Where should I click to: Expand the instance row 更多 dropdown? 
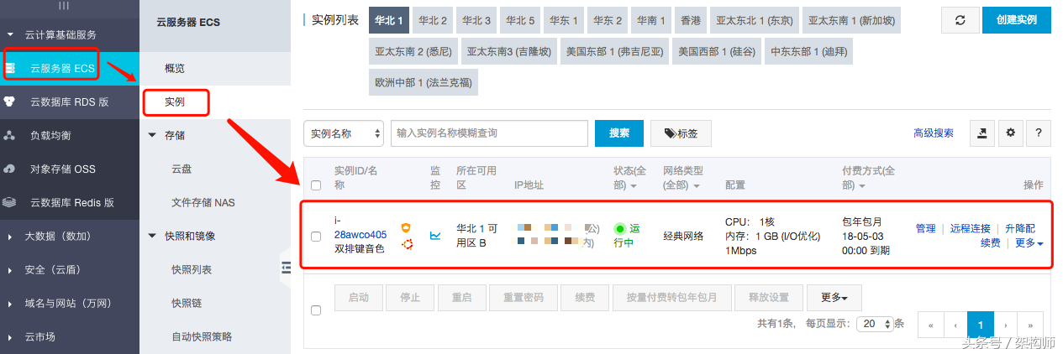1029,243
